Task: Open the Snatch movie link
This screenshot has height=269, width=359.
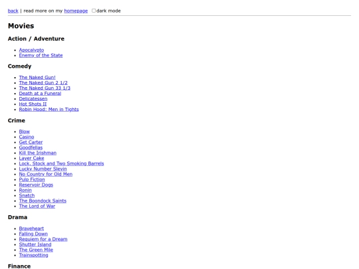Action: point(27,195)
